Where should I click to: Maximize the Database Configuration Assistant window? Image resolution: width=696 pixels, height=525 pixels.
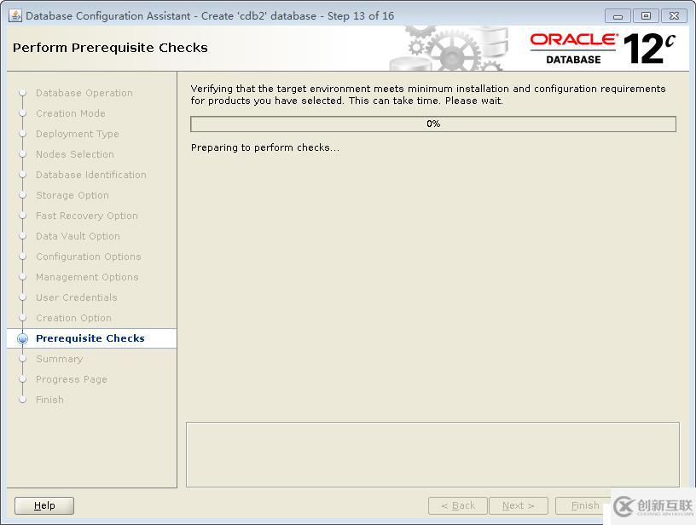pyautogui.click(x=646, y=16)
